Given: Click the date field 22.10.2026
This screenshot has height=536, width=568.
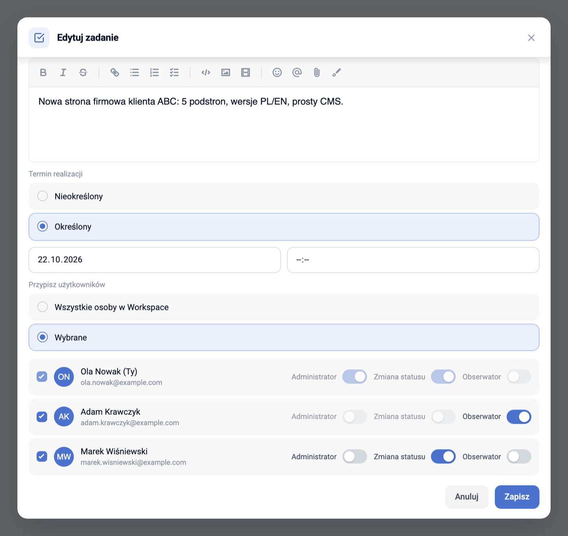Looking at the screenshot, I should click(155, 260).
